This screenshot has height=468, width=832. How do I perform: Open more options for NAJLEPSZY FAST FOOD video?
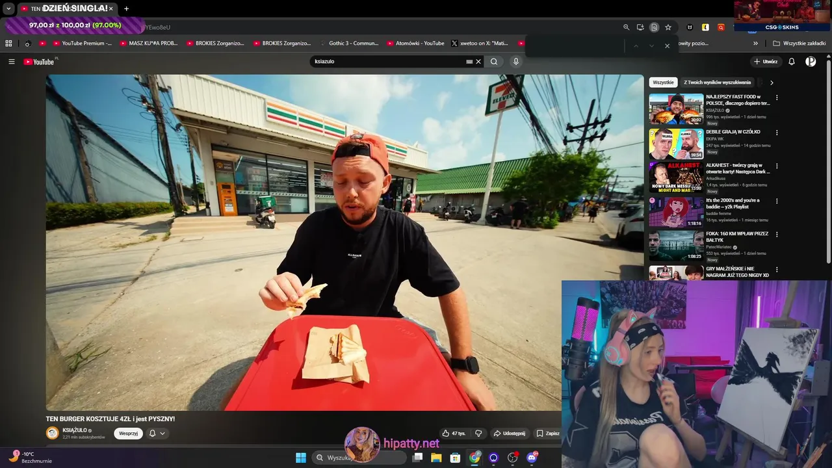click(x=777, y=97)
